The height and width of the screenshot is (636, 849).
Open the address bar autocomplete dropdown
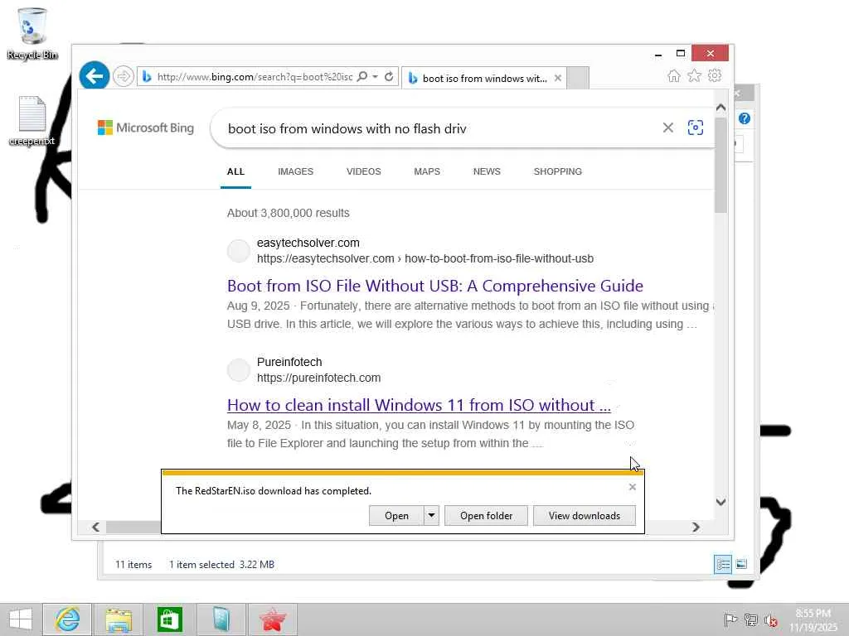pyautogui.click(x=376, y=77)
